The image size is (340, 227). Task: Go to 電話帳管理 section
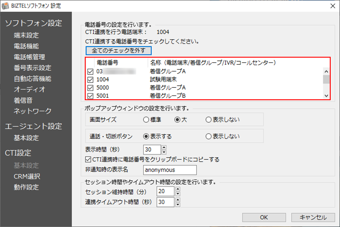pos(29,57)
